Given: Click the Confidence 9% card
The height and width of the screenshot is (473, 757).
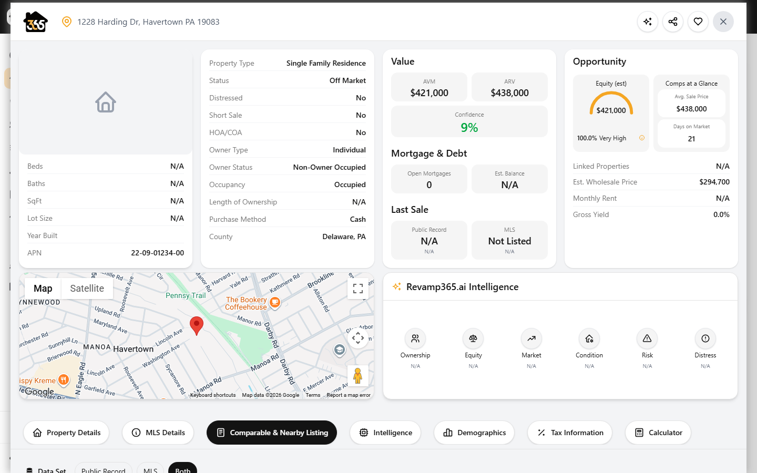Looking at the screenshot, I should [x=469, y=121].
